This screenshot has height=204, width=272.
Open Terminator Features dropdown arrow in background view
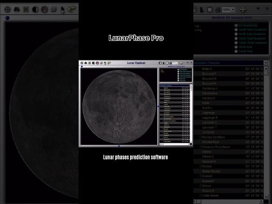coord(266,63)
